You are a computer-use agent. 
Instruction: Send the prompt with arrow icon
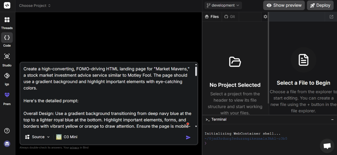point(188,137)
